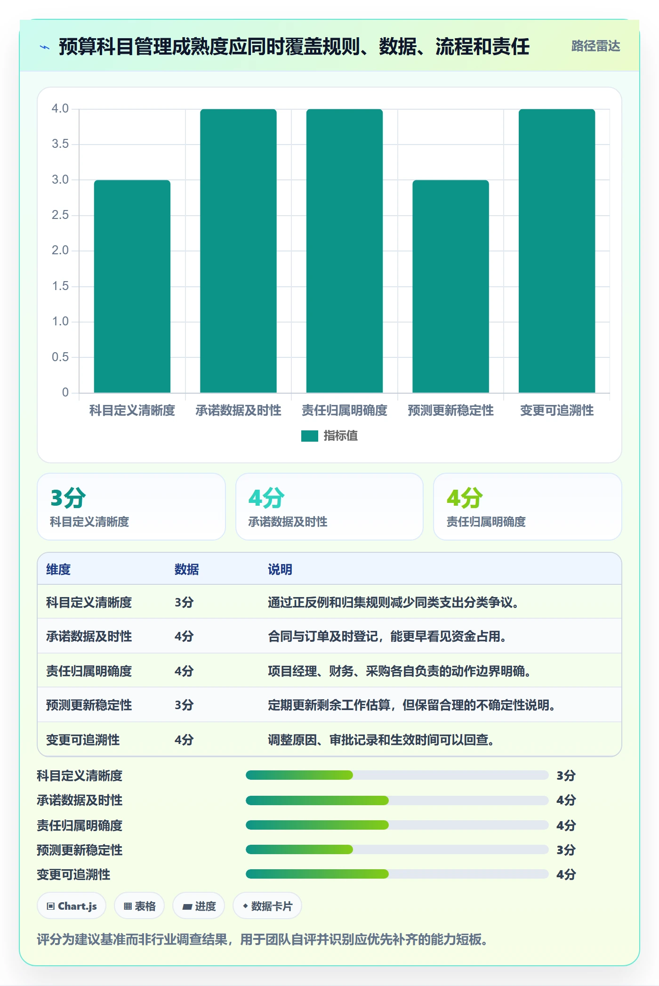Select the 承诺数据及时性 table row name cell
Image resolution: width=659 pixels, height=986 pixels.
(89, 637)
